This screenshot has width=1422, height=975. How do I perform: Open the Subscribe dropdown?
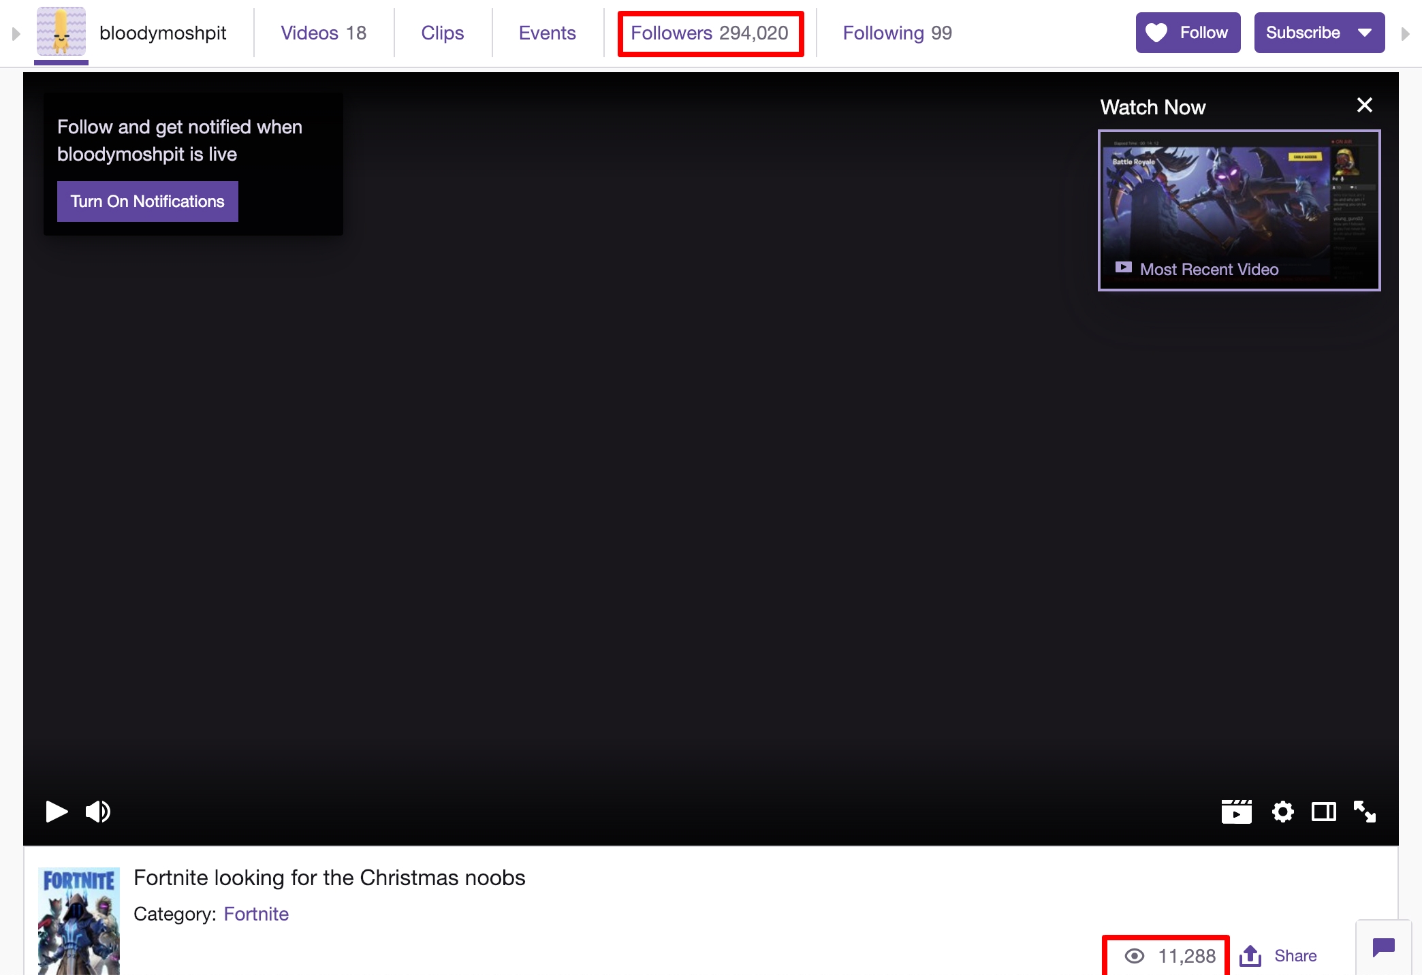pyautogui.click(x=1319, y=33)
